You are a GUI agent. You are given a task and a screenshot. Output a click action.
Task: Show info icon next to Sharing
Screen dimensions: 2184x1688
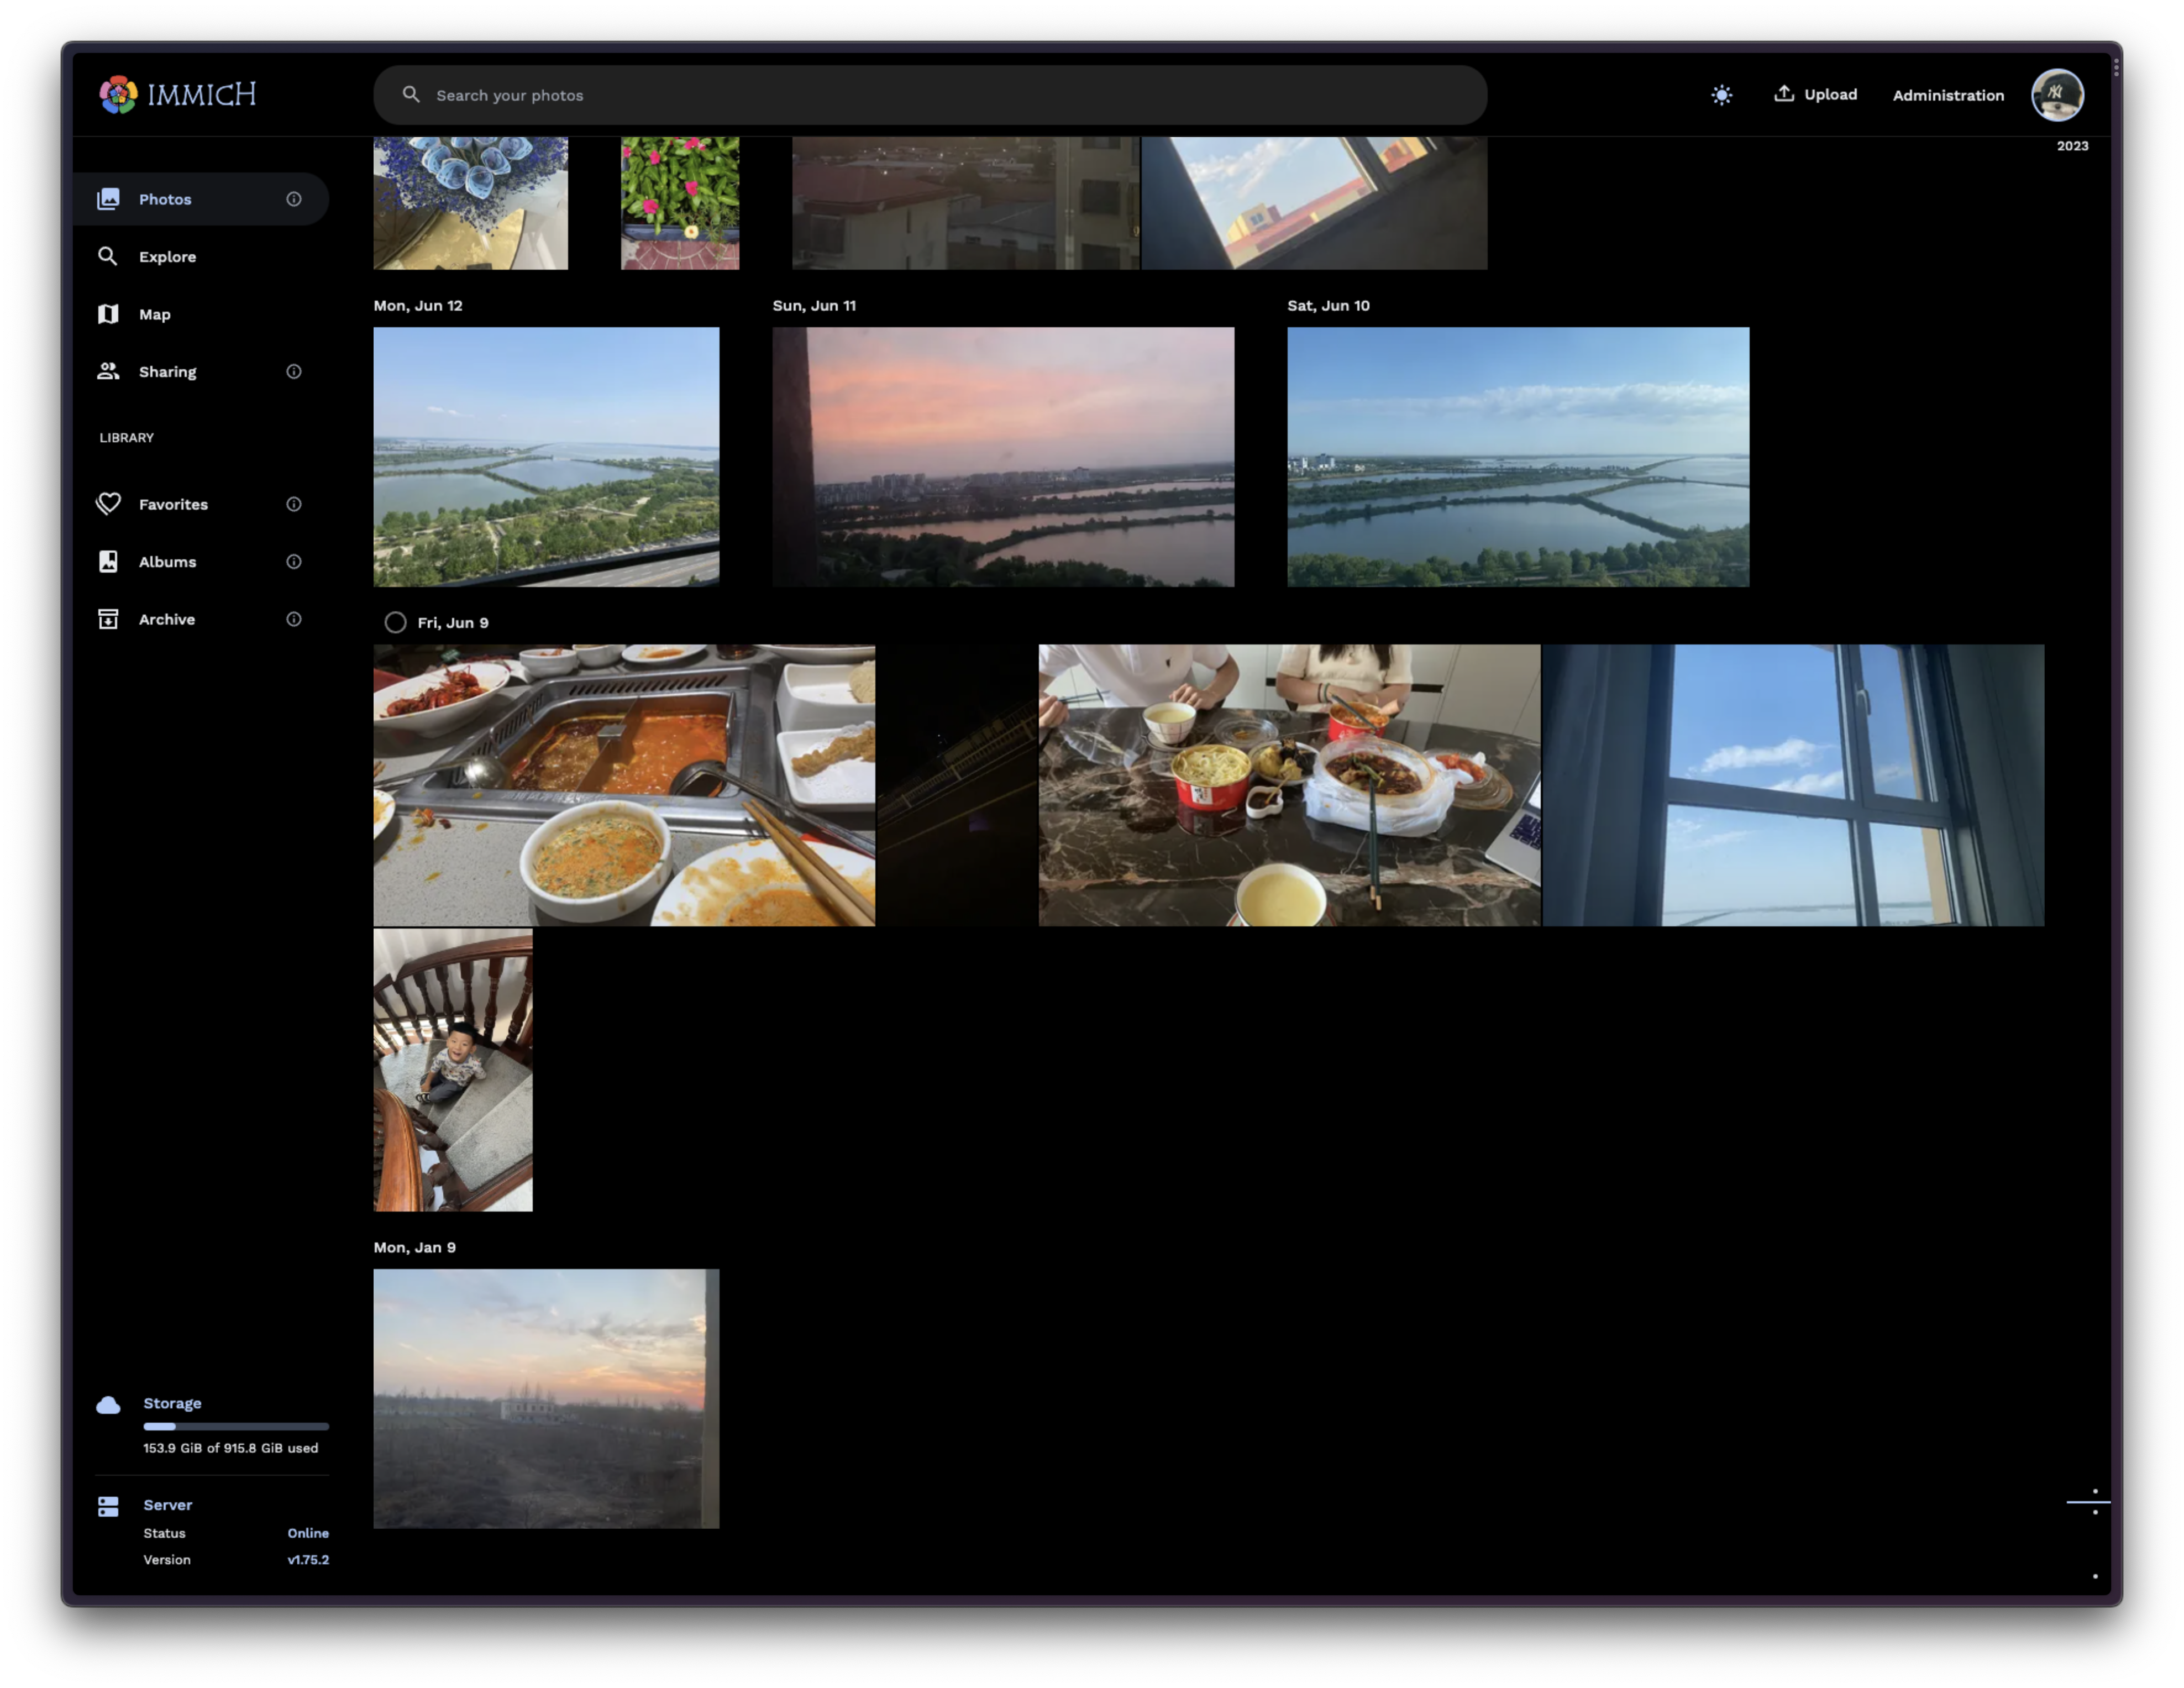(x=294, y=372)
